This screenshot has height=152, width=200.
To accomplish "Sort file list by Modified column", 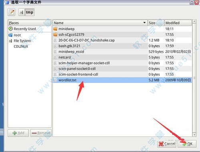I will (178, 23).
